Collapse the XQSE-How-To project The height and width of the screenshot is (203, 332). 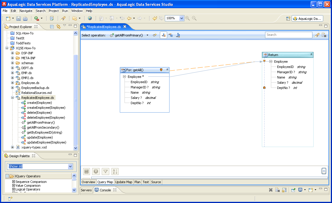pos(7,48)
